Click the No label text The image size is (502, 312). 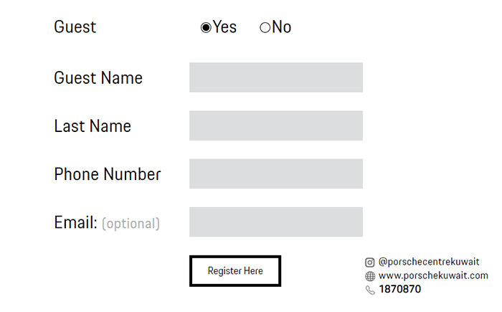(282, 27)
